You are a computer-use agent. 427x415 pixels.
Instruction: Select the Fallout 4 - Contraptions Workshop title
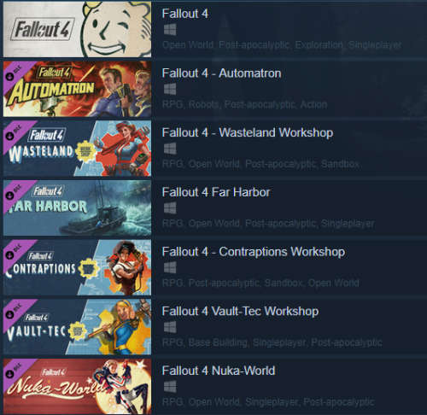(x=254, y=252)
